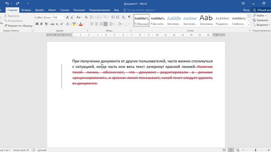This screenshot has height=152, width=271.
Task: Toggle underline Ч formatting
Action: point(46,24)
